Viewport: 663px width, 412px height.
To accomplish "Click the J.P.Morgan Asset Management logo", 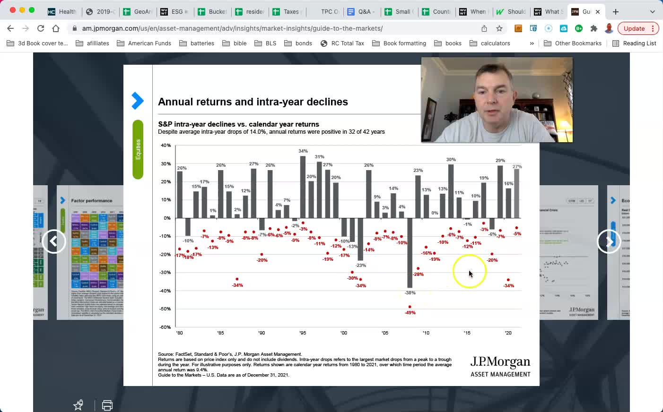I will click(x=500, y=367).
